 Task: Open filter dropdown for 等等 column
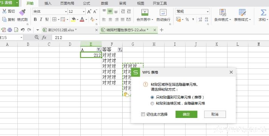click(x=120, y=50)
